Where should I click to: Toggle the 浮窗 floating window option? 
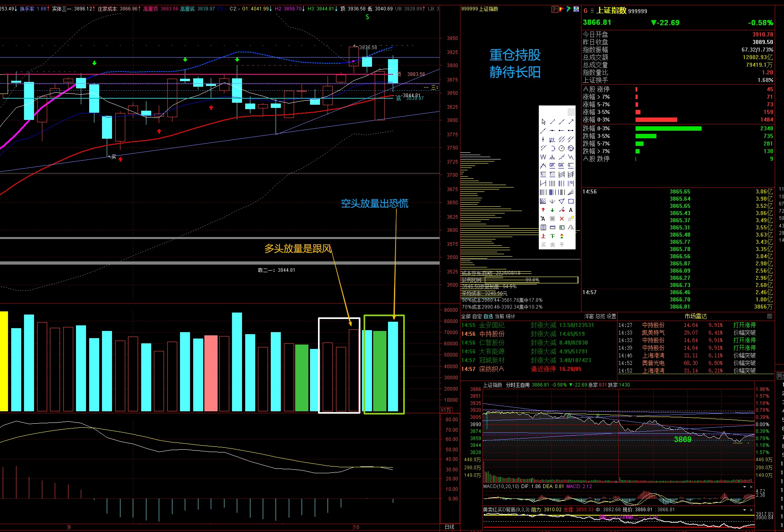pos(589,316)
